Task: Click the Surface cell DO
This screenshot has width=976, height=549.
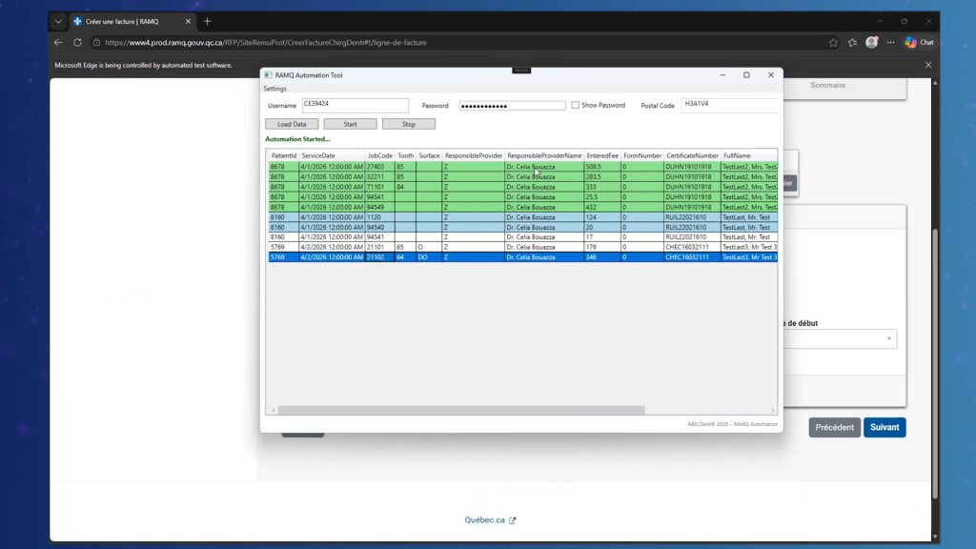Action: 429,257
